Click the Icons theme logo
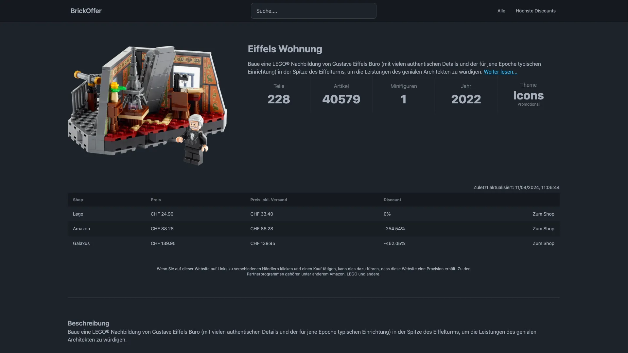The height and width of the screenshot is (353, 628). (528, 96)
